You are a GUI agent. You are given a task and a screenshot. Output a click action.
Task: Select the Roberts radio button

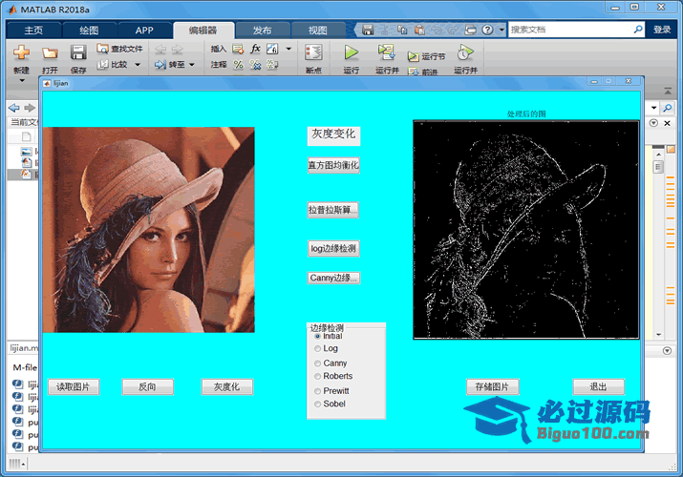click(317, 377)
